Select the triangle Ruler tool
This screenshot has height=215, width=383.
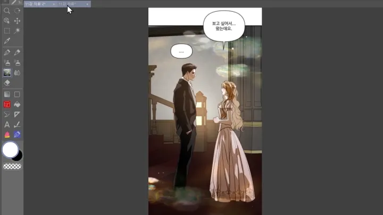17,114
